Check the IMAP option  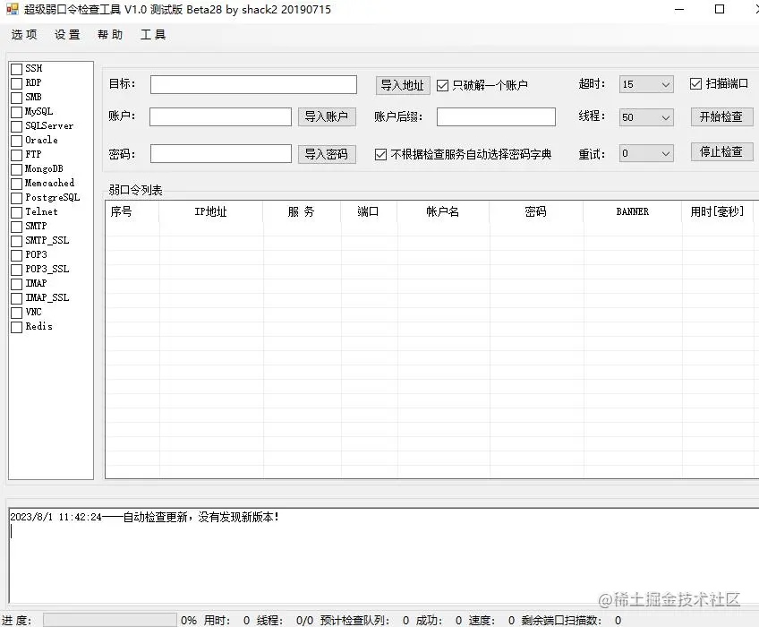[16, 284]
